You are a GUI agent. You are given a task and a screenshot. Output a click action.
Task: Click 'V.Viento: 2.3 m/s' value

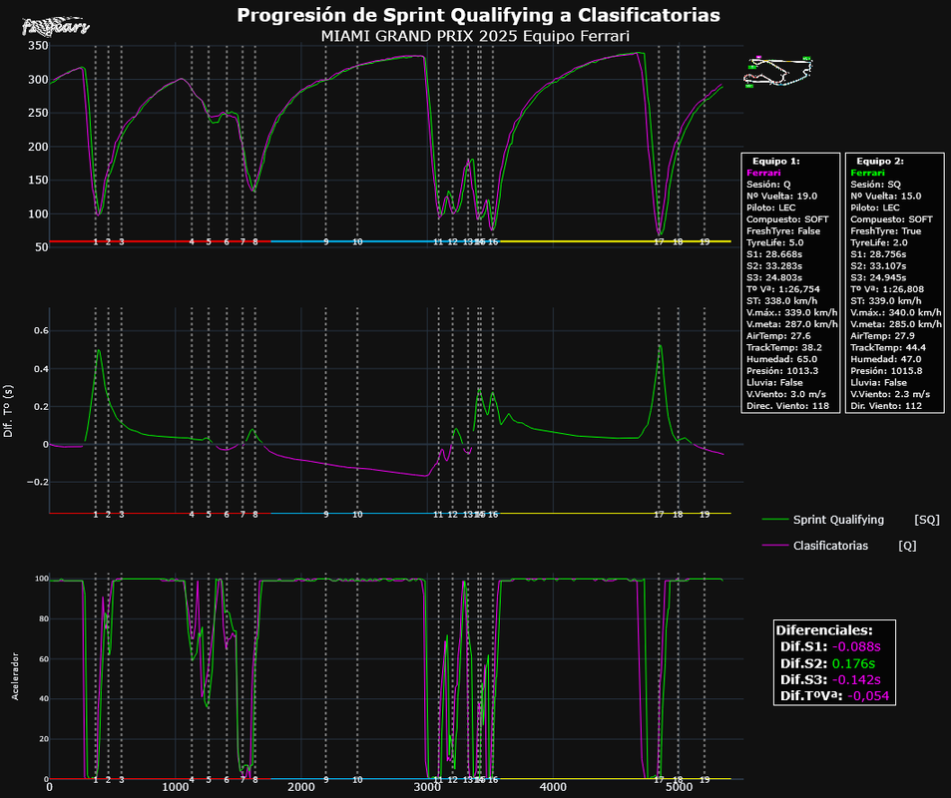[890, 394]
